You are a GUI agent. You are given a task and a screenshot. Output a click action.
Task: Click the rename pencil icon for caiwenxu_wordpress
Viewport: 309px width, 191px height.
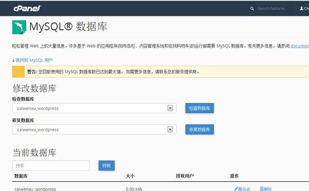point(236,189)
